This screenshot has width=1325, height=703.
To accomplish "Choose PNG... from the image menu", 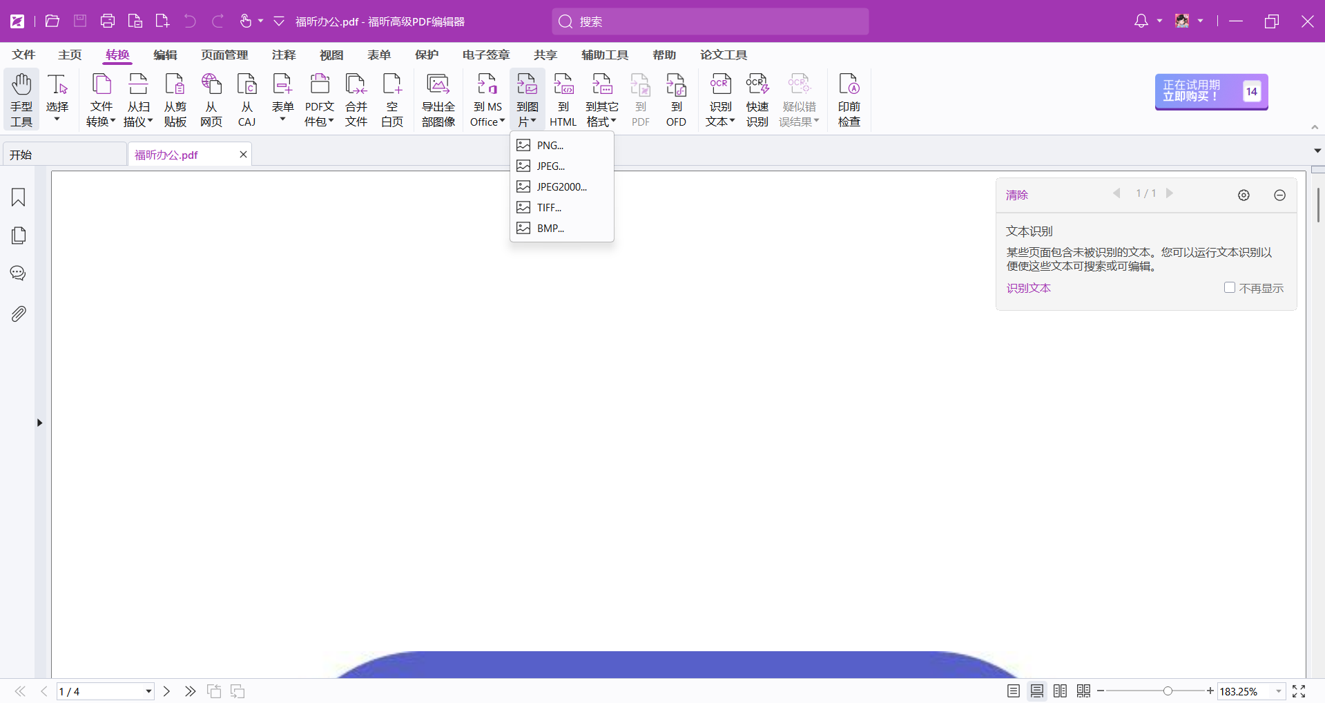I will [550, 145].
